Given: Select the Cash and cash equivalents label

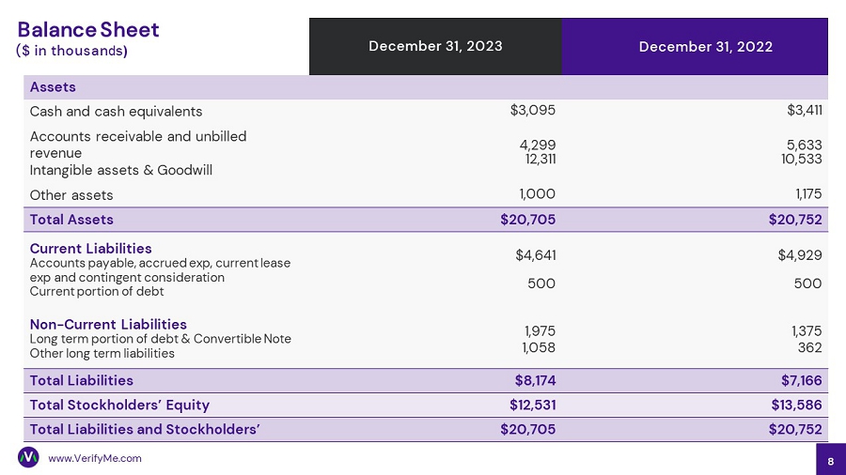Looking at the screenshot, I should click(x=116, y=111).
